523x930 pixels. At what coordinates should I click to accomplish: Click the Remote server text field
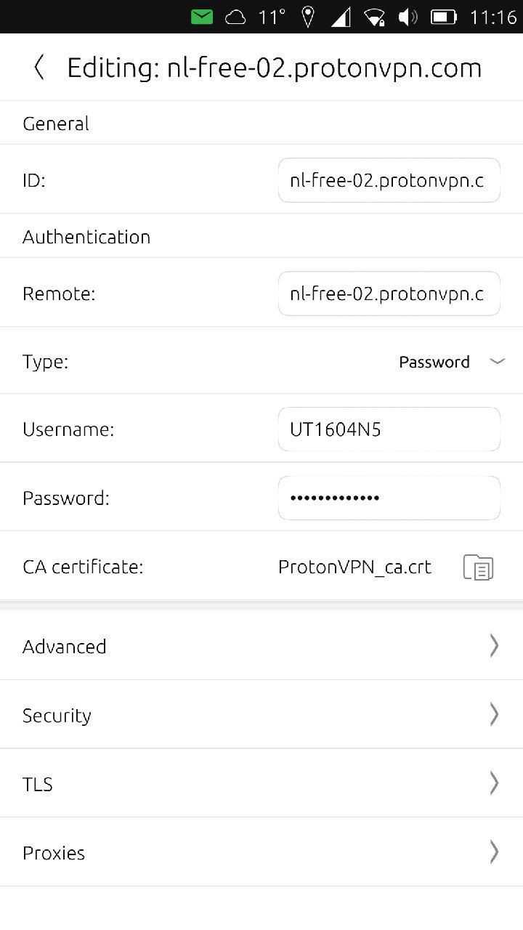[x=389, y=294]
